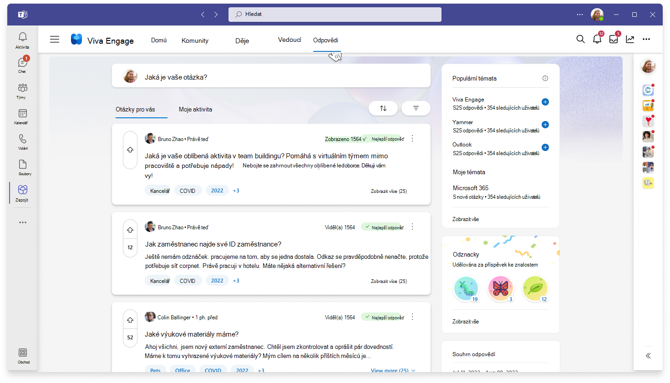Click Zobrazit více (25) on team building post
Screen dimensions: 670x383
tap(389, 191)
